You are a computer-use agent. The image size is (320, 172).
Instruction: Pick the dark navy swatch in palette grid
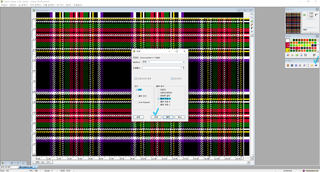[313, 45]
